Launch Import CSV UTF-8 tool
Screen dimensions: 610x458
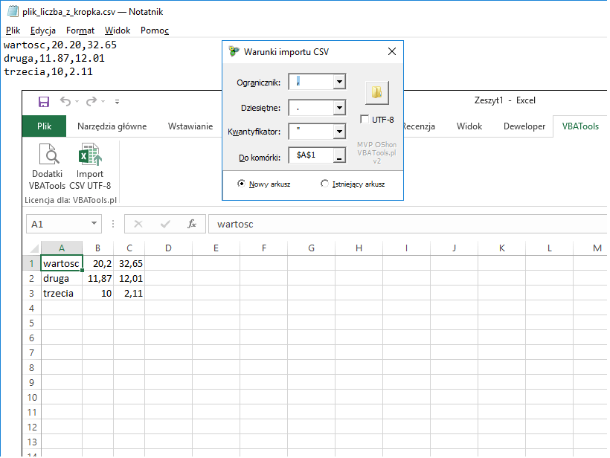90,167
